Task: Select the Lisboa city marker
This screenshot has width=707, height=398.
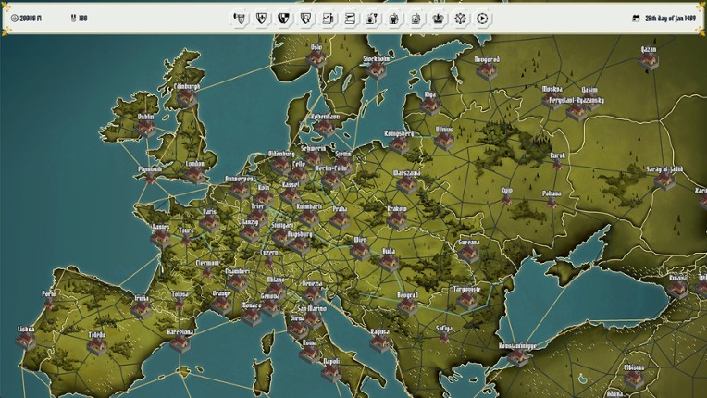Action: click(x=26, y=341)
